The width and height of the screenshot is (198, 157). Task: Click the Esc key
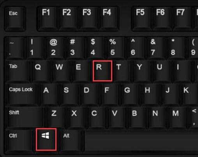15,19
